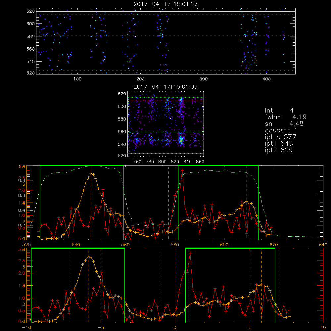Image resolution: width=331 pixels, height=331 pixels.
Task: Select the 'Int 4' annotation text
Action: (x=279, y=111)
